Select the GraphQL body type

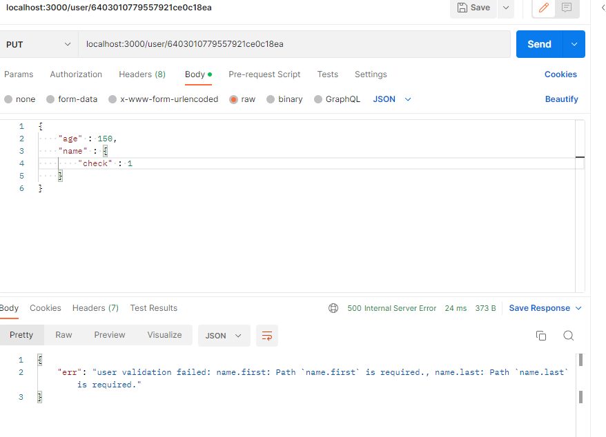337,99
